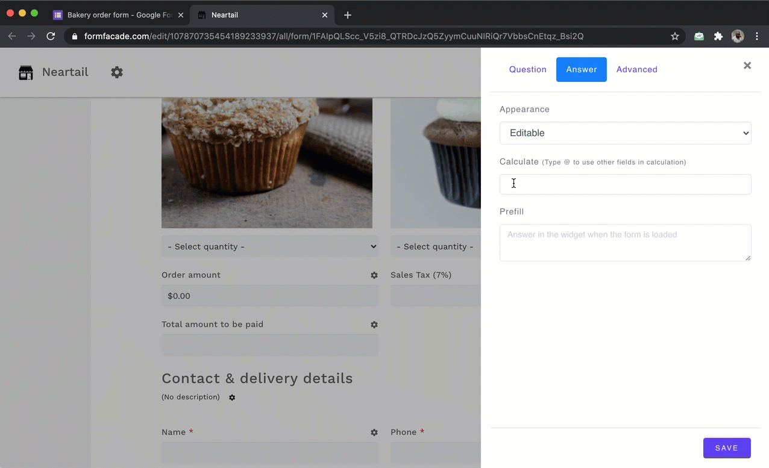Open gear next to section description

(232, 398)
